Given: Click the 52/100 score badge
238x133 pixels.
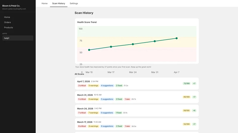Looking at the screenshot, I should pyautogui.click(x=187, y=124).
